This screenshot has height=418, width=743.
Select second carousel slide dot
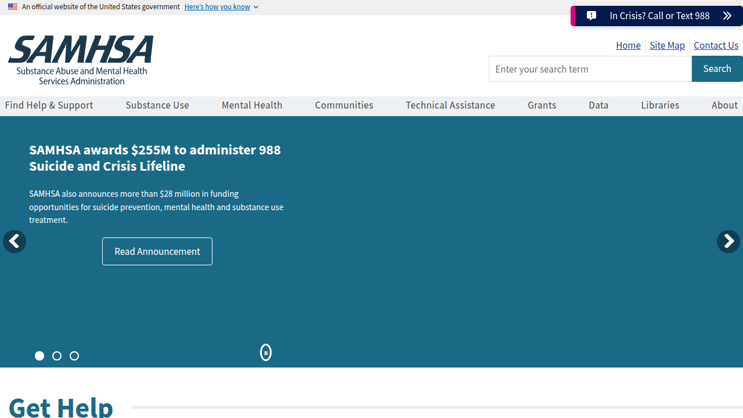point(57,356)
